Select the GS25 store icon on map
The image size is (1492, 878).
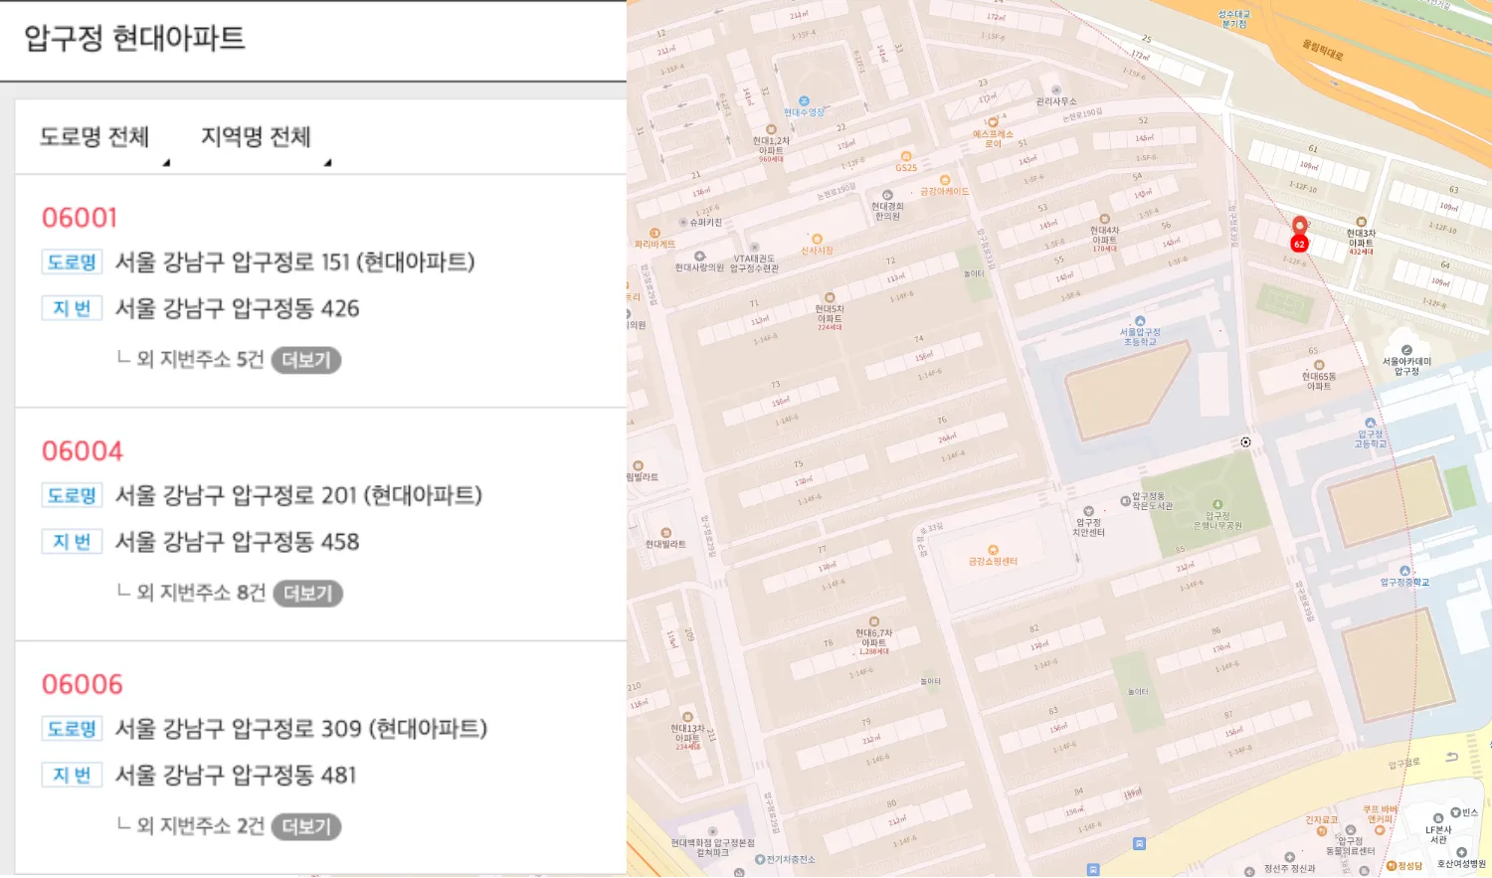[906, 157]
